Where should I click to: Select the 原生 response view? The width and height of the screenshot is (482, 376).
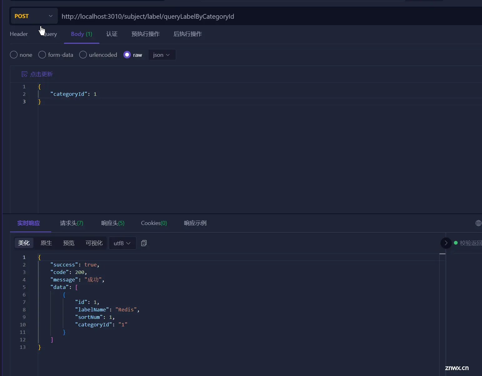click(46, 243)
